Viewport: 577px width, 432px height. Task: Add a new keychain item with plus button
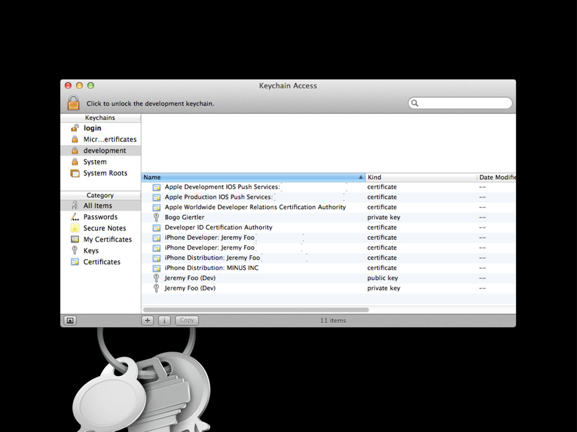[x=148, y=321]
